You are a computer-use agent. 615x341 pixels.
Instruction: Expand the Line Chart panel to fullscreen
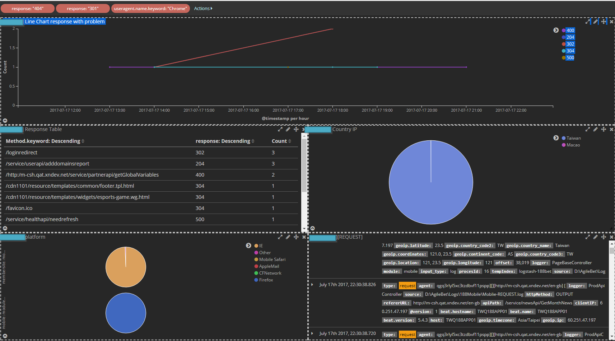(588, 22)
